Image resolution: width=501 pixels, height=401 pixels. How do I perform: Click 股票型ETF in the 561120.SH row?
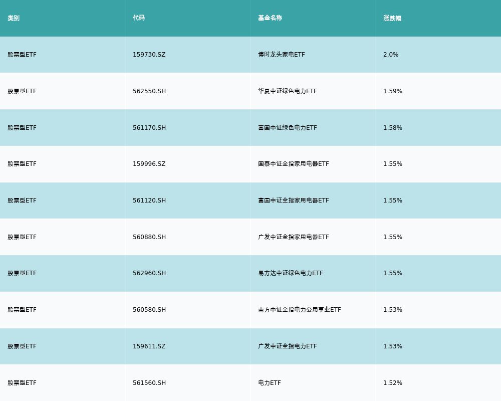[x=22, y=200]
